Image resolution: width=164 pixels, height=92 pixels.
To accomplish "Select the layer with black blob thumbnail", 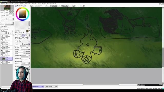I will pos(6,48).
